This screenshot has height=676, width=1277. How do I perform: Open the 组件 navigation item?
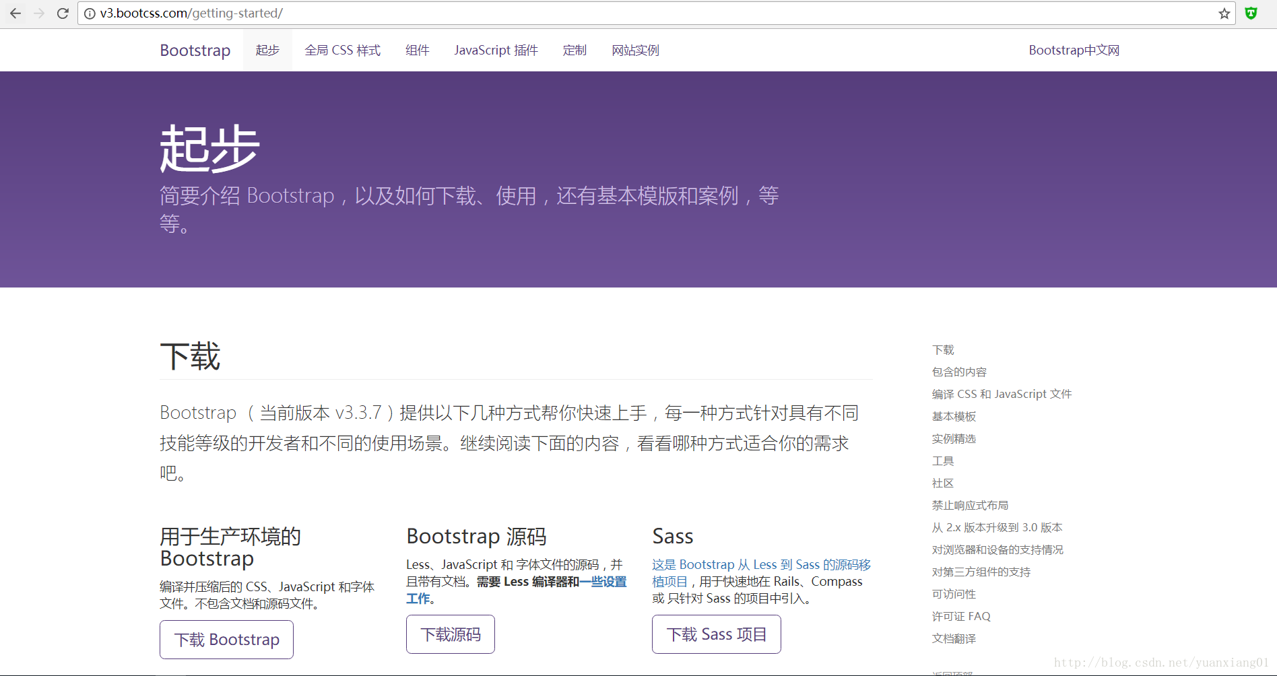[x=418, y=50]
